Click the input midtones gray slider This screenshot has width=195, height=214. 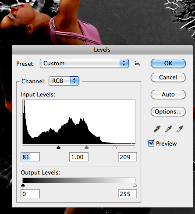(x=86, y=147)
